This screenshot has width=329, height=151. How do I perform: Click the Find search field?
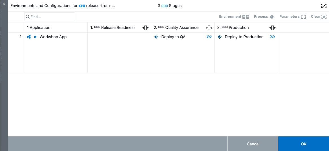[x=50, y=17]
